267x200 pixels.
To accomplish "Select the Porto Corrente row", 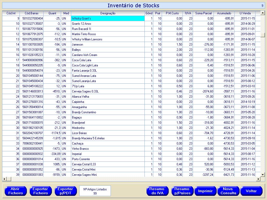I will click(108, 159).
